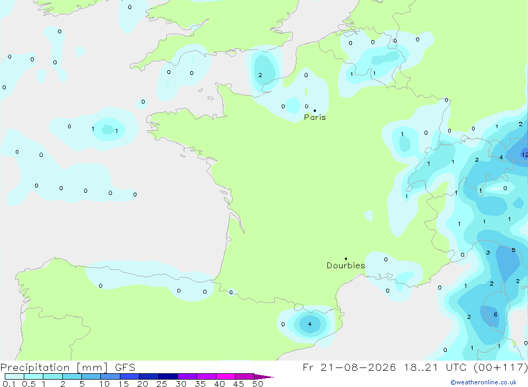528x387 pixels.
Task: Click the '6' precipitation value over Corsica
Action: coord(495,315)
